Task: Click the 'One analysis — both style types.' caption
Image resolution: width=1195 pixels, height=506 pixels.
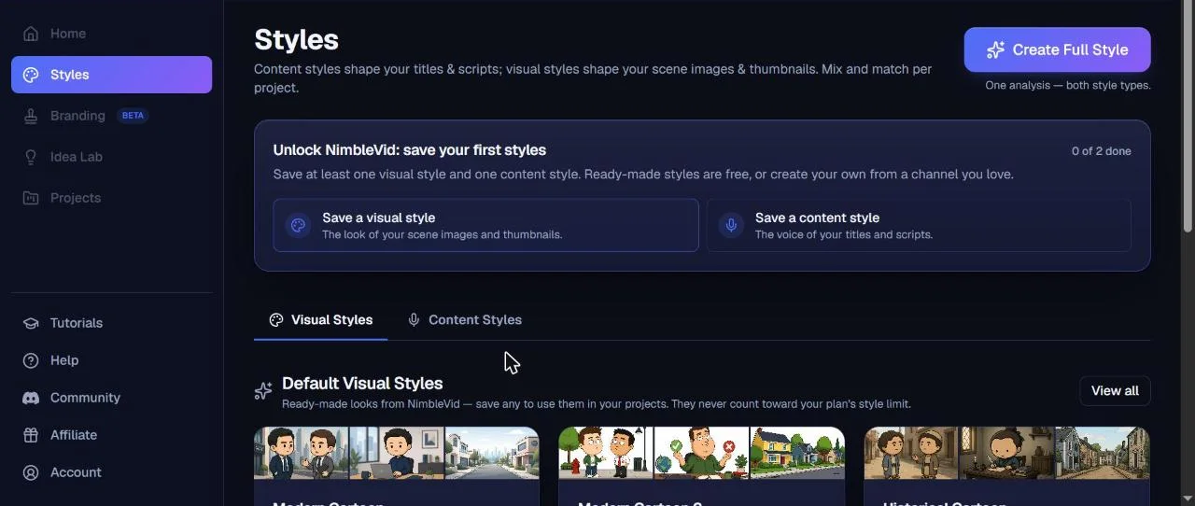Action: coord(1068,86)
